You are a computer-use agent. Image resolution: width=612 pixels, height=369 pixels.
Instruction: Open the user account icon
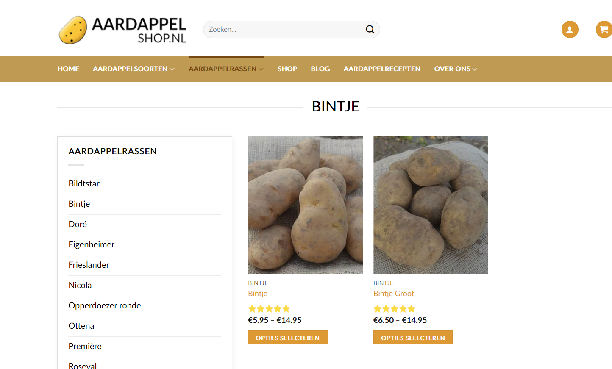(570, 30)
